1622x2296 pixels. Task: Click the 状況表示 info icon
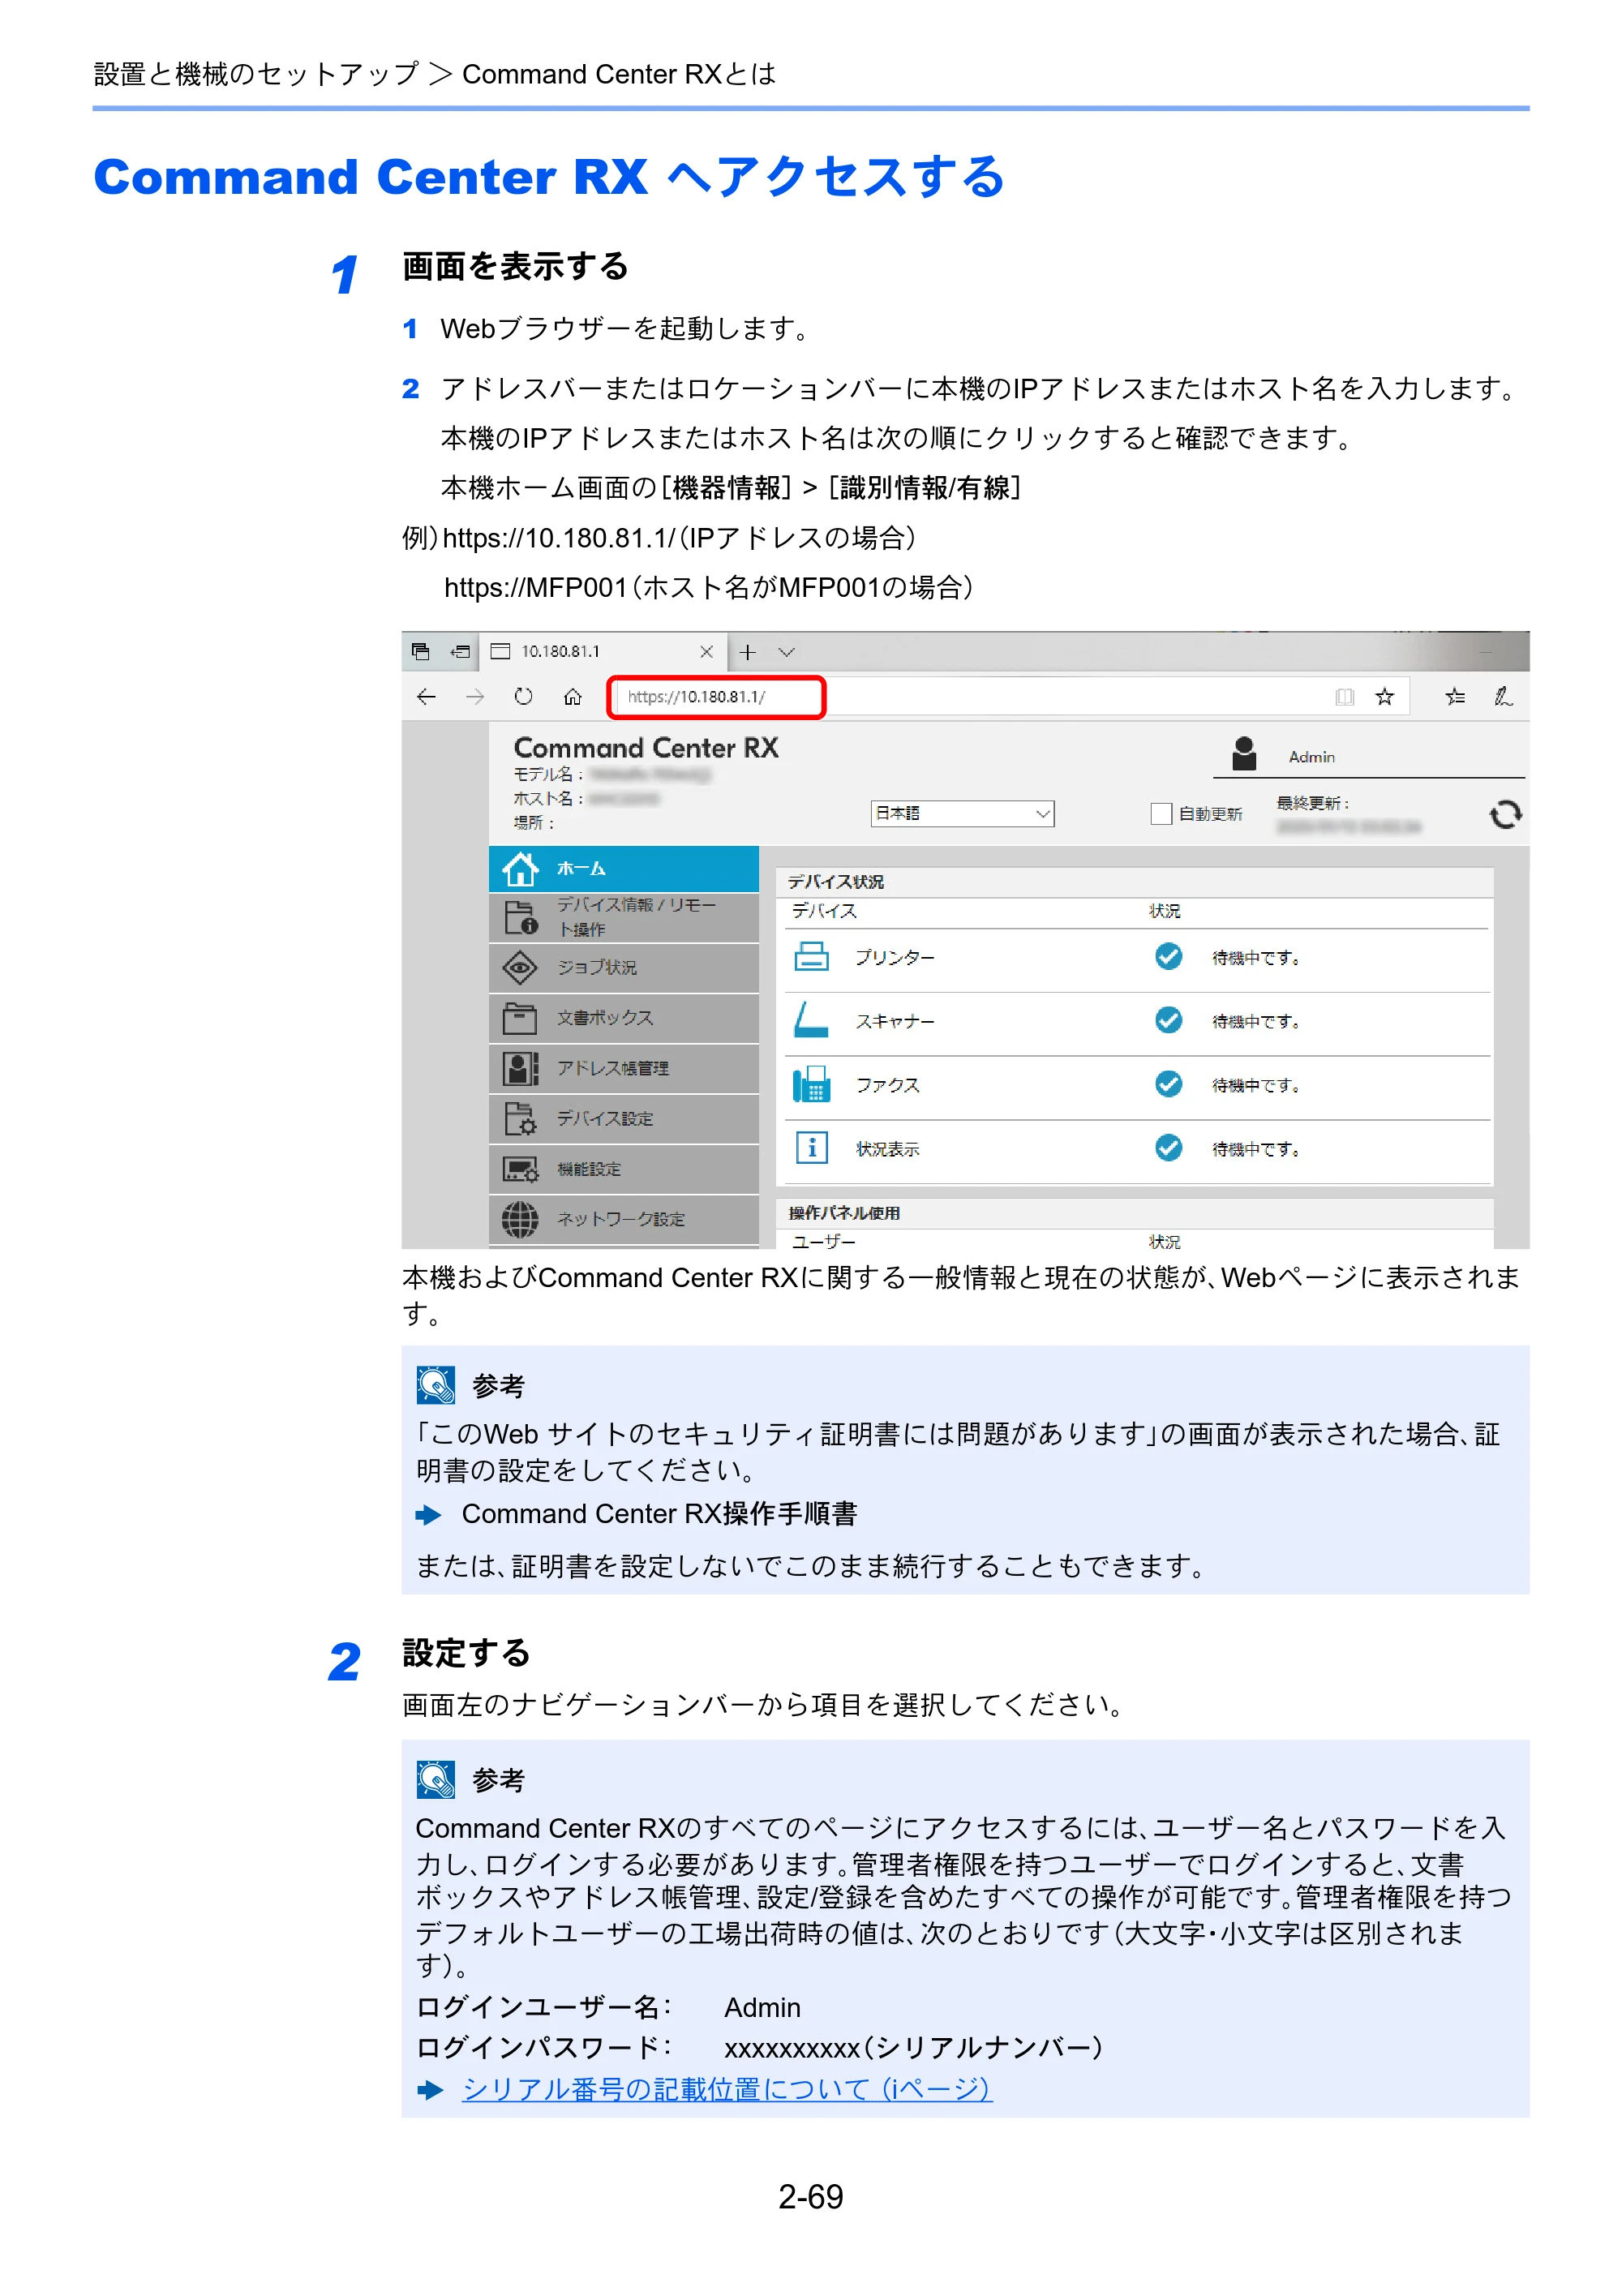click(811, 1148)
